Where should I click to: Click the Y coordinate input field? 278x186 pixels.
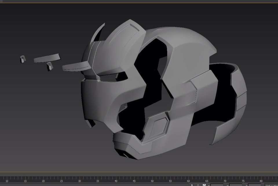[x=236, y=185]
